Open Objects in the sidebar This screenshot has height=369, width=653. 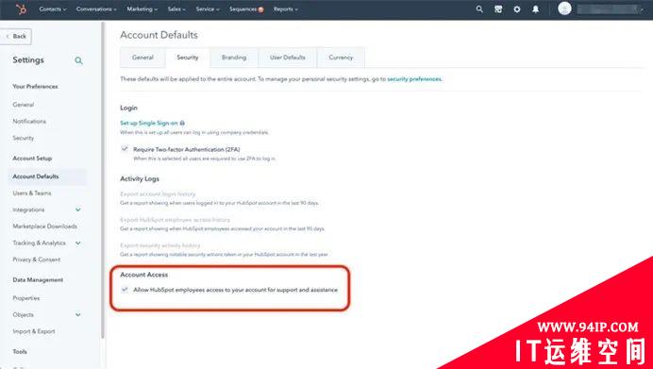(24, 315)
